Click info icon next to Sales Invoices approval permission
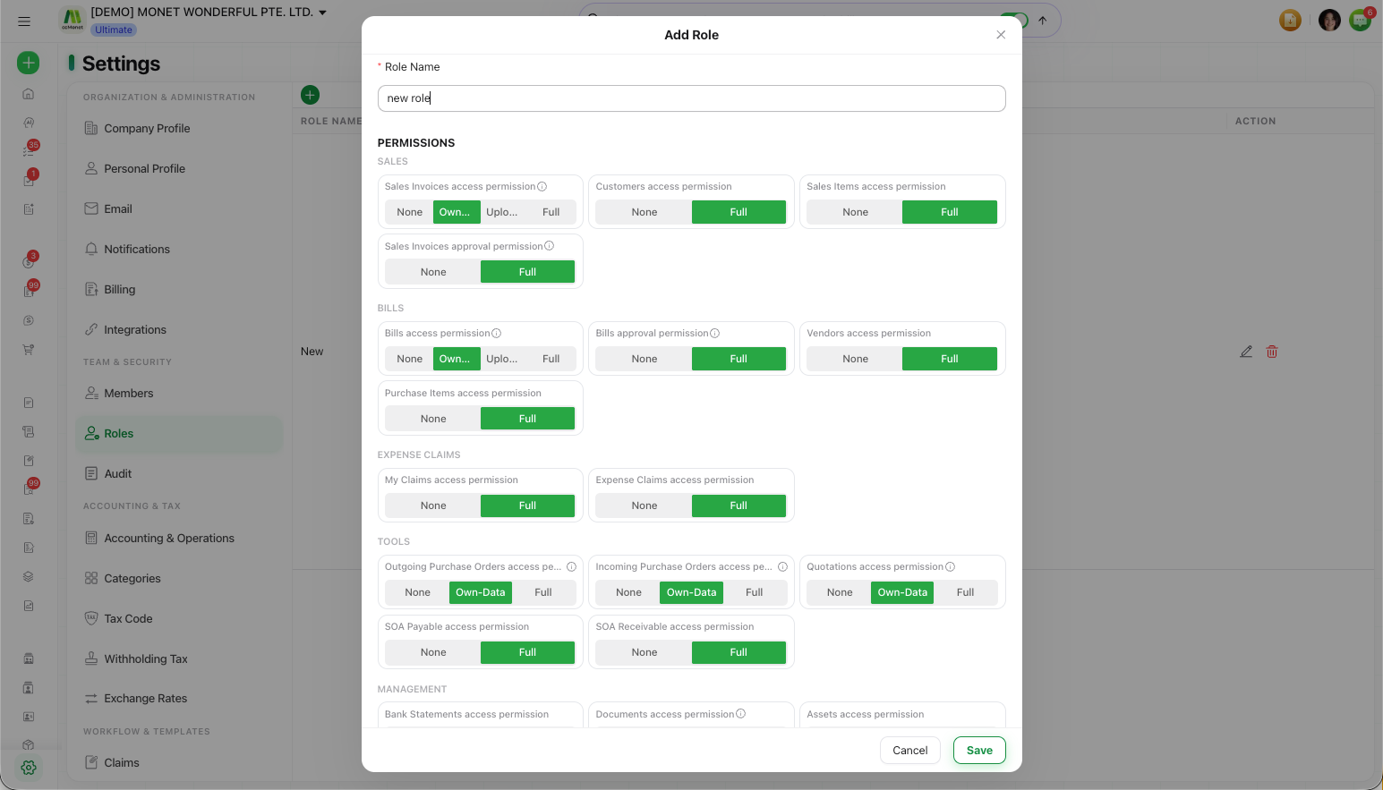Viewport: 1383px width, 790px height. pyautogui.click(x=549, y=246)
